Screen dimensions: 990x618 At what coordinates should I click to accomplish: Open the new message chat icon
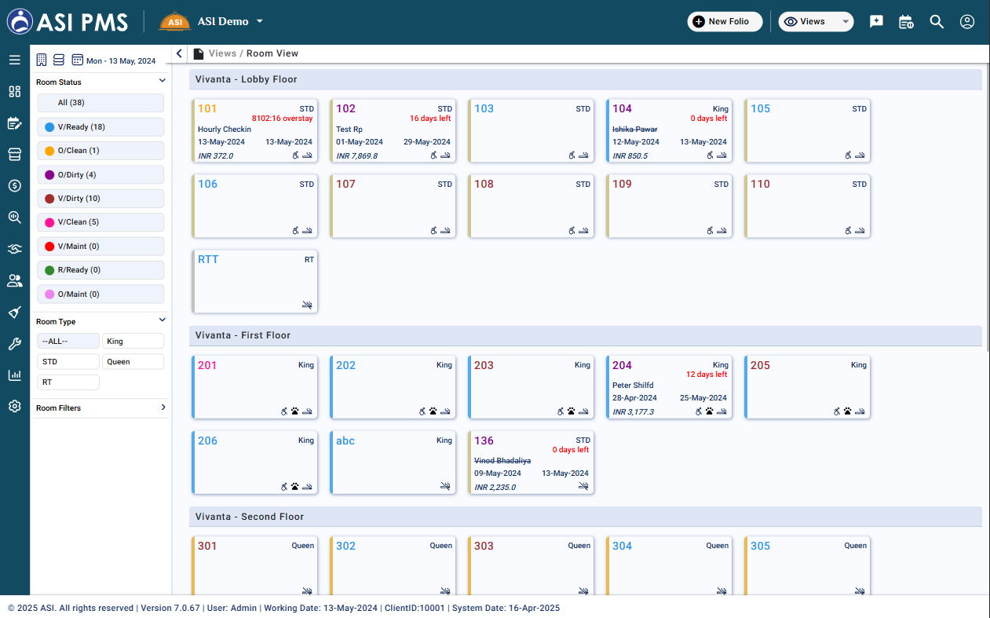tap(876, 22)
